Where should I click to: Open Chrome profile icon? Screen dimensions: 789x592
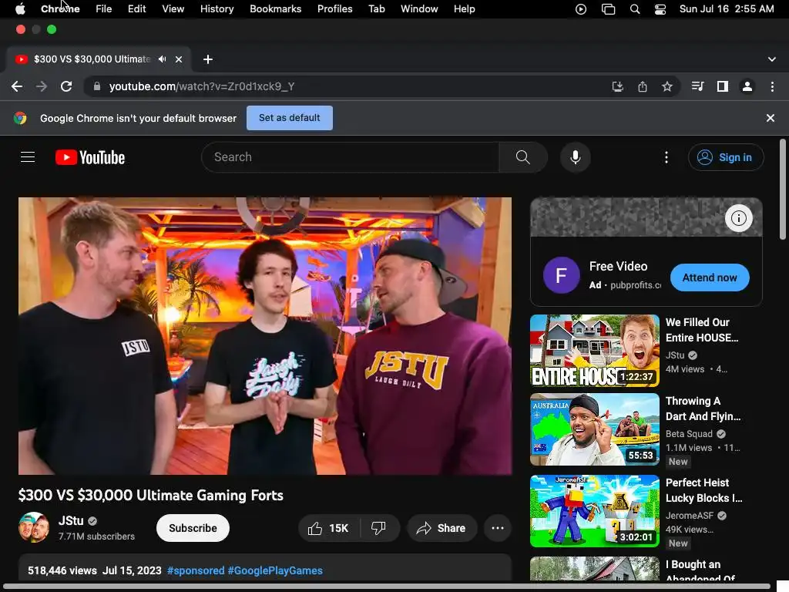click(x=747, y=86)
